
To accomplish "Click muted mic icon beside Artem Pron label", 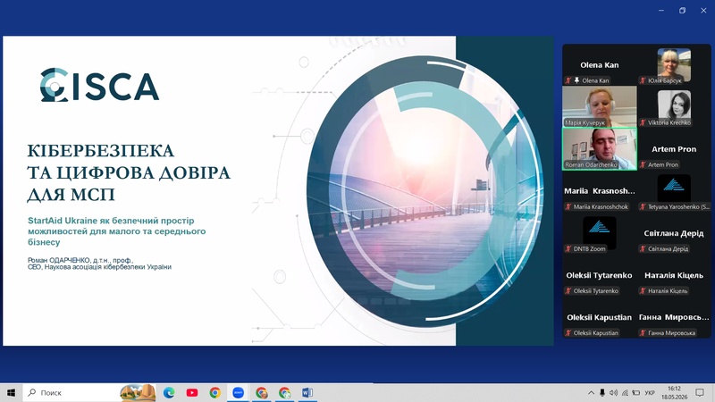I will click(643, 164).
